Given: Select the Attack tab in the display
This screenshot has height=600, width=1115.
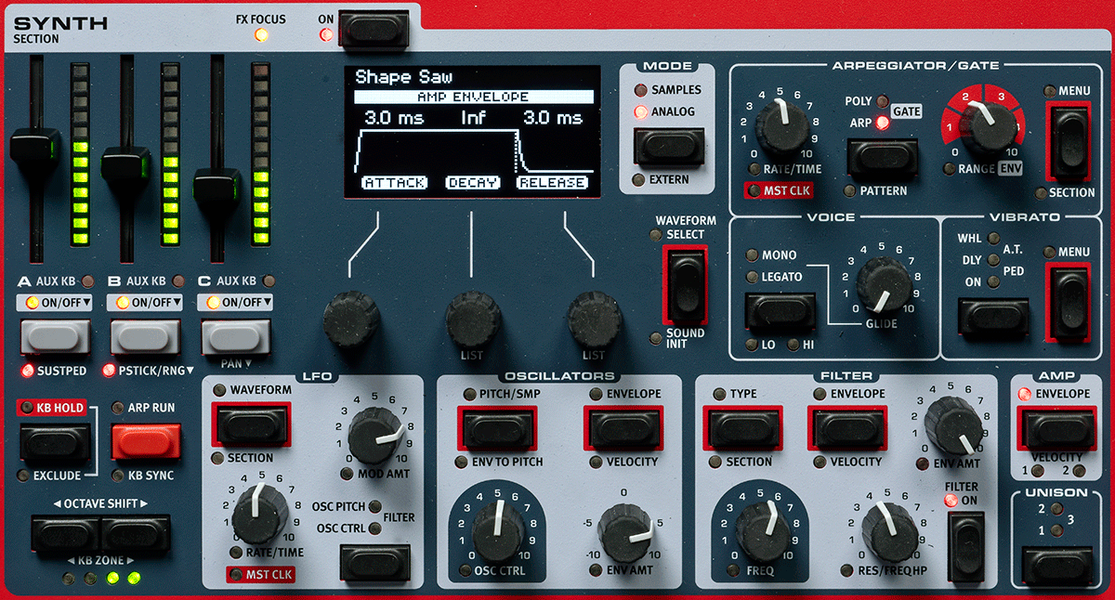Looking at the screenshot, I should [395, 183].
